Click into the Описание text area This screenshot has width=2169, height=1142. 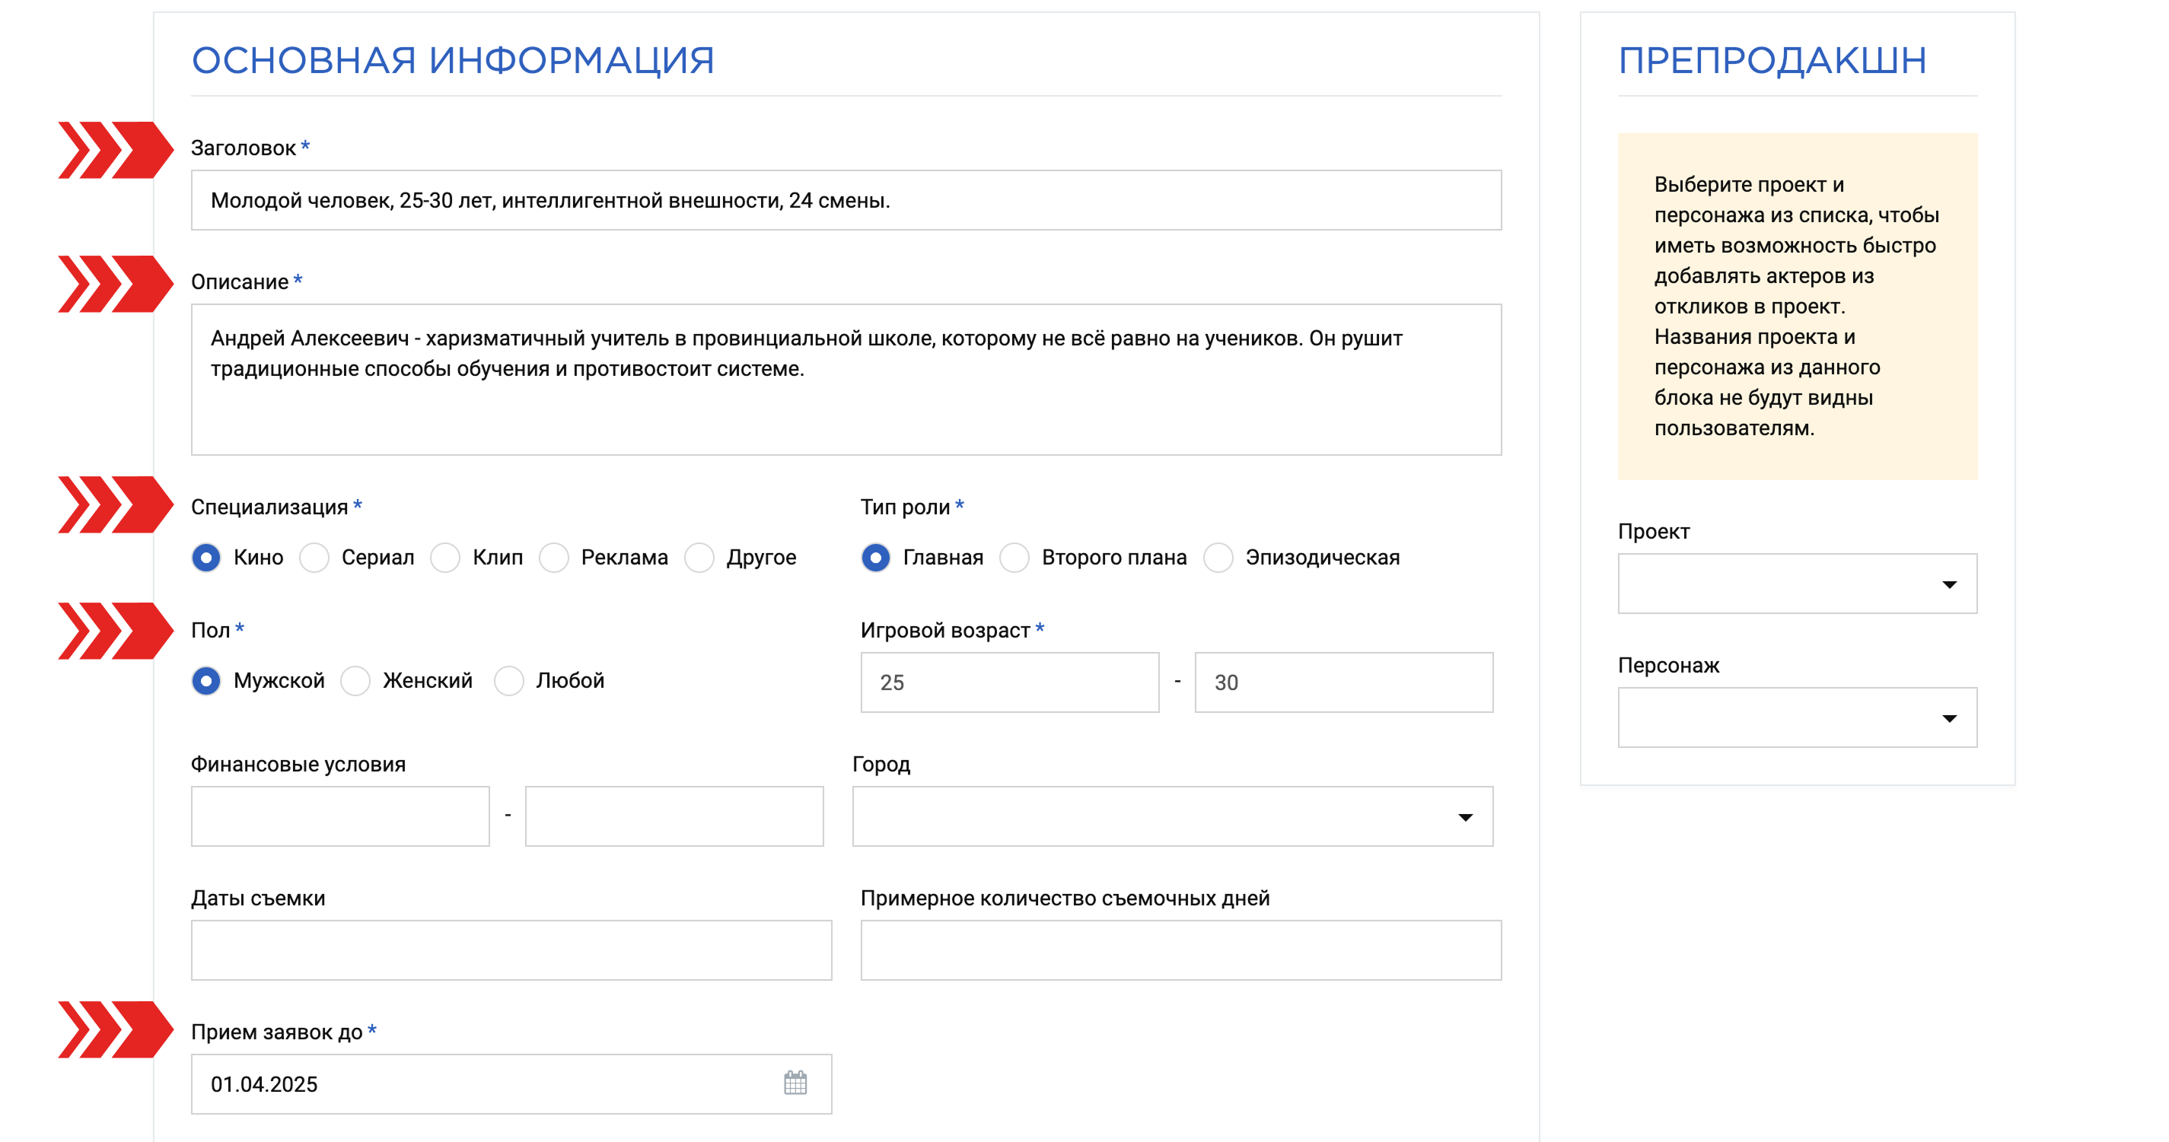point(846,379)
